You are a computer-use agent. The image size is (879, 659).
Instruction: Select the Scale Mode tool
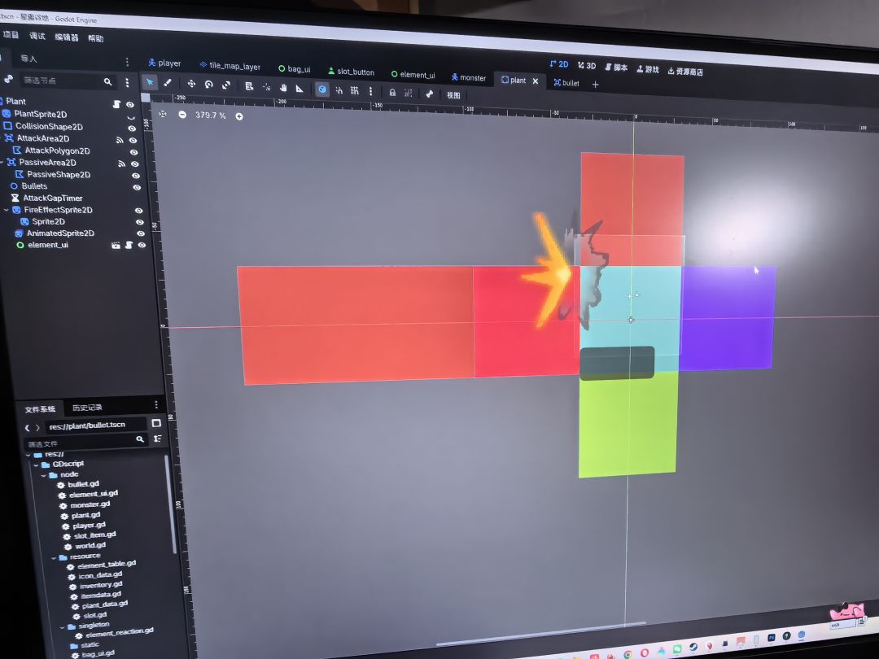coord(226,85)
